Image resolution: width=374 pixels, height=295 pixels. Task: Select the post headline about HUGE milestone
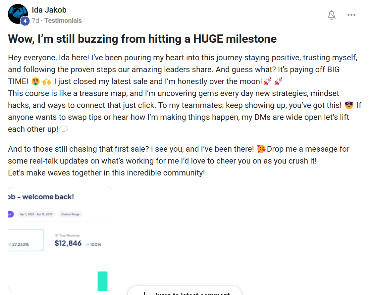[x=142, y=39]
